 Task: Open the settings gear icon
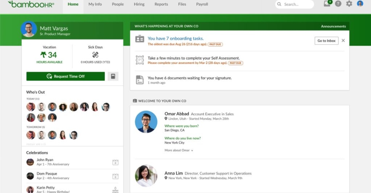coord(349,4)
